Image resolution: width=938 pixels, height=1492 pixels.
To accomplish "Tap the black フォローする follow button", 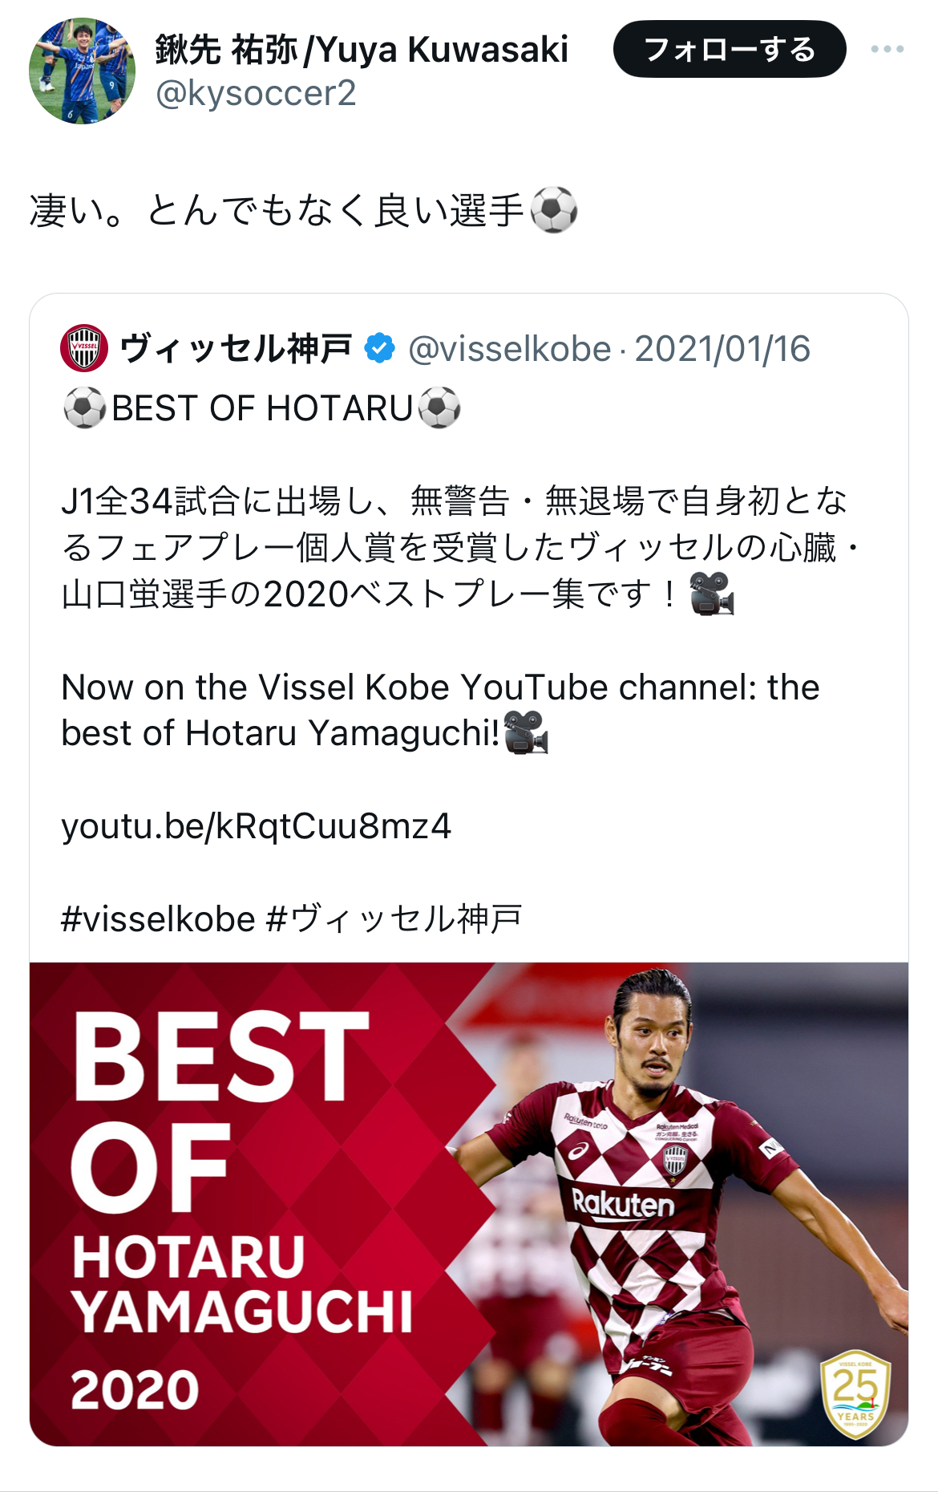I will pyautogui.click(x=729, y=50).
